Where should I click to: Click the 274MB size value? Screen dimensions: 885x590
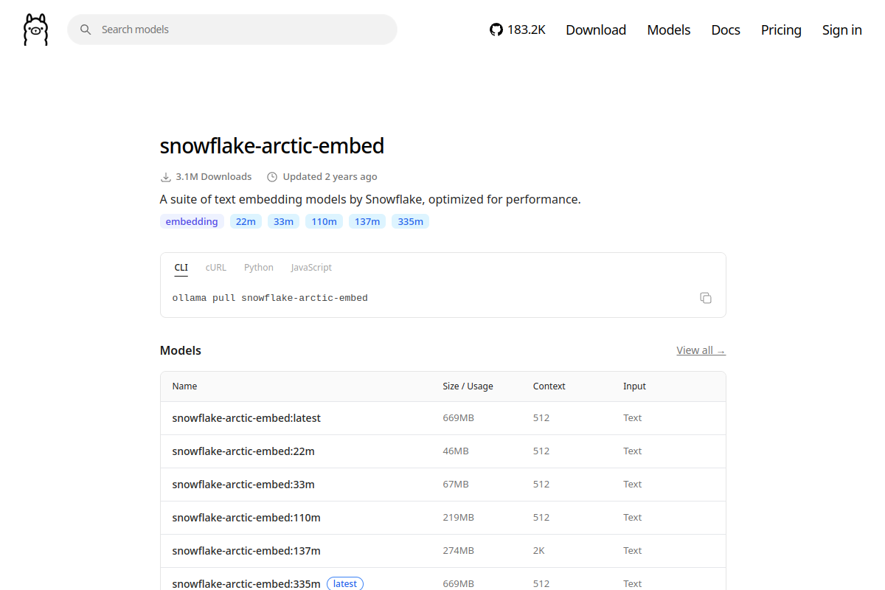pos(458,551)
